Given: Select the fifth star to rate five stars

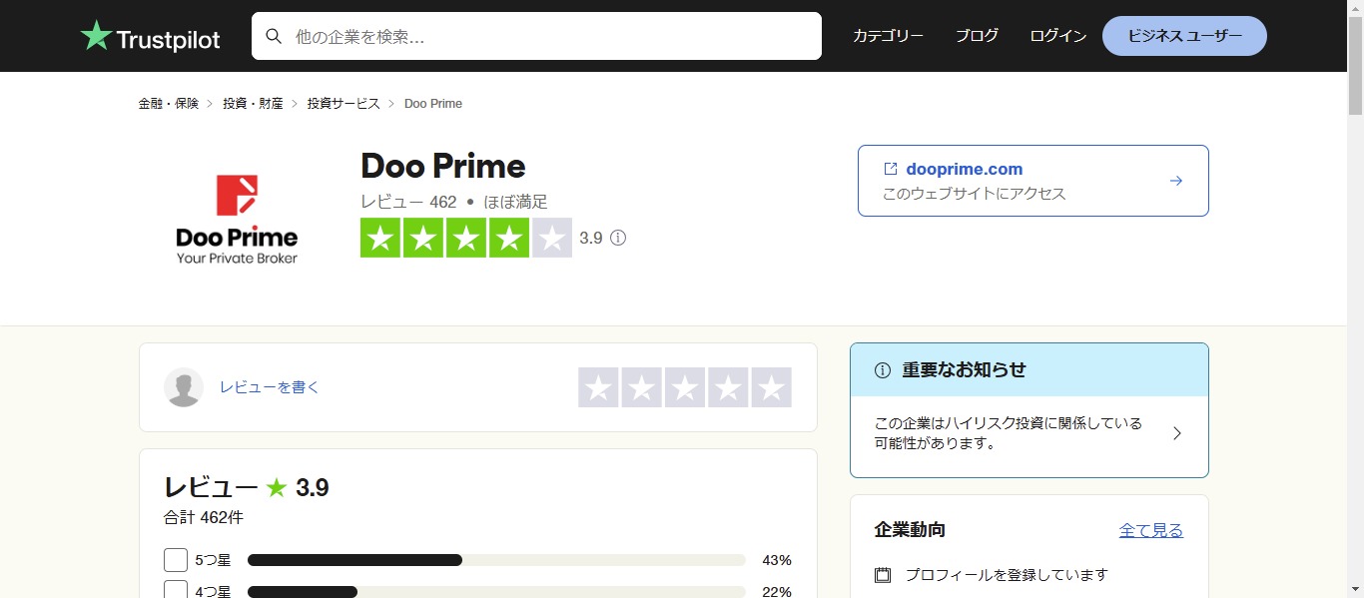Looking at the screenshot, I should tap(771, 387).
